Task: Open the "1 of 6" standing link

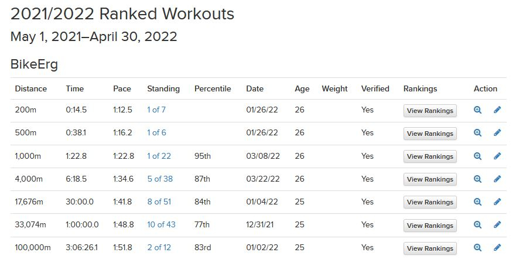Action: click(x=156, y=132)
